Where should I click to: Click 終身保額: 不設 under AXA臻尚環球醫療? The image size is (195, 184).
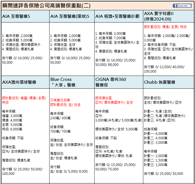point(13,138)
